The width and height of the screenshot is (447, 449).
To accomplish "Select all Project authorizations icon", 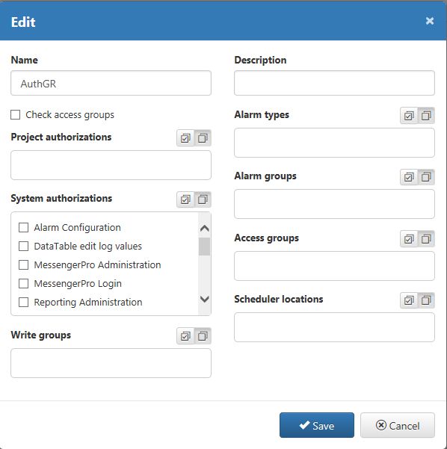I will click(x=185, y=138).
